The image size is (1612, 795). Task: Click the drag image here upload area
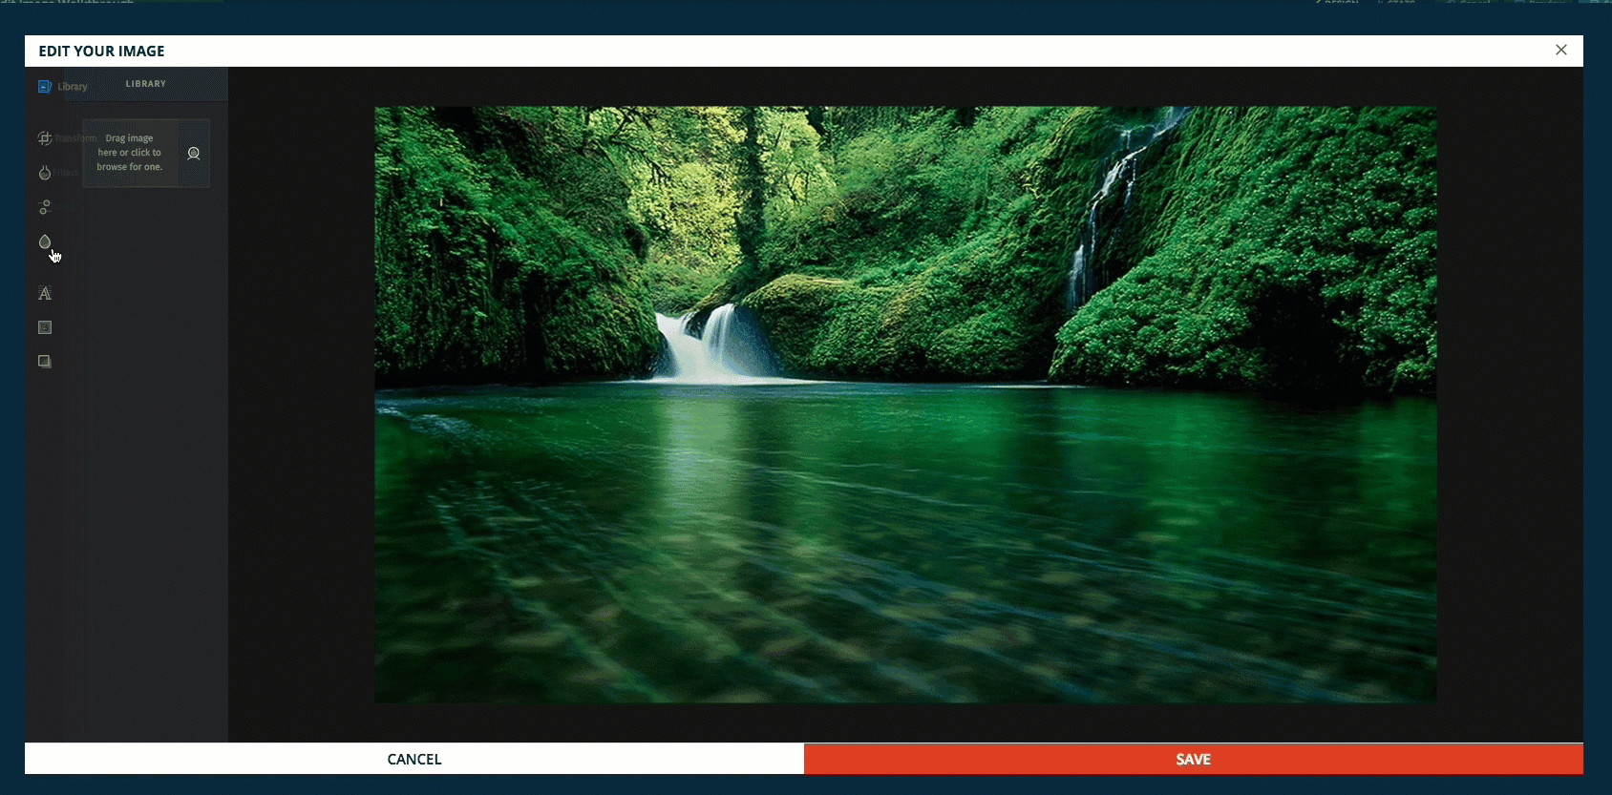(130, 153)
